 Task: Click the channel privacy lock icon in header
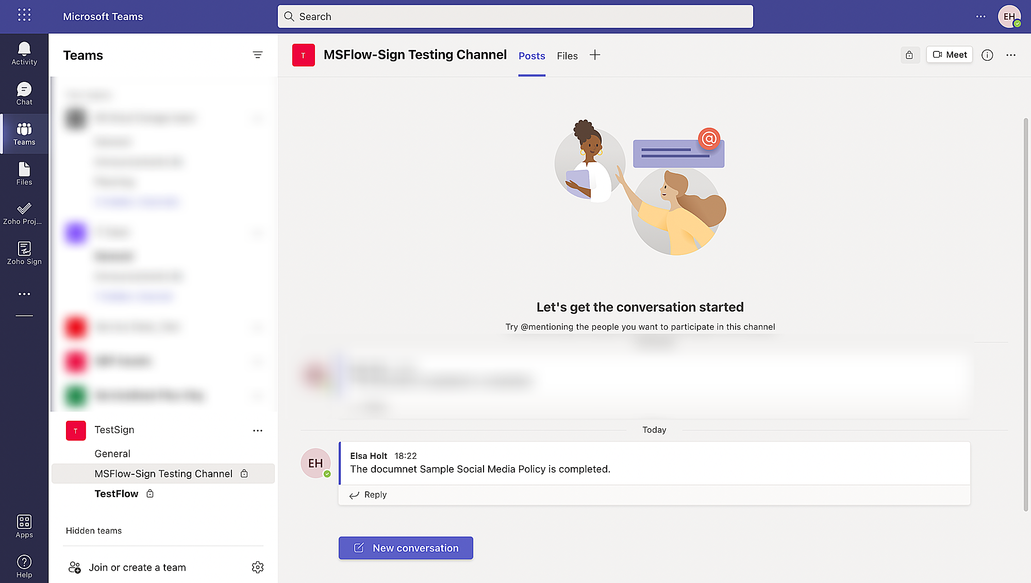909,55
